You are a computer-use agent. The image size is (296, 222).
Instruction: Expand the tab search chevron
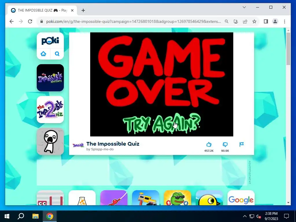(x=244, y=7)
